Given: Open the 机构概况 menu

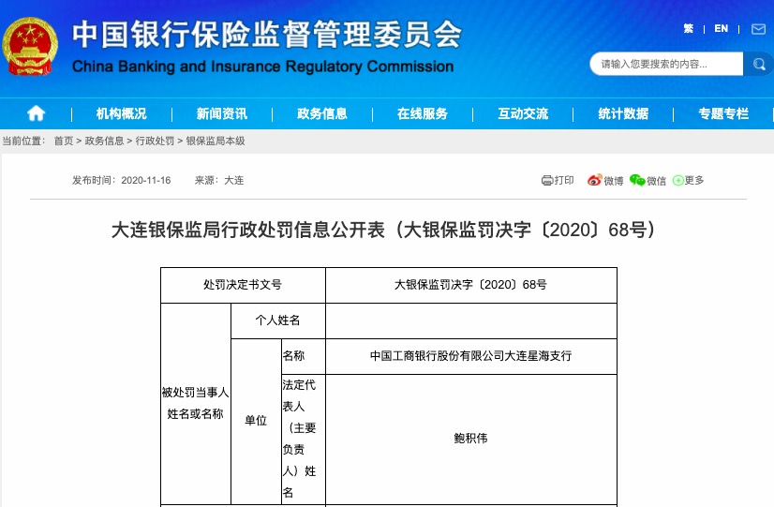Looking at the screenshot, I should [122, 114].
